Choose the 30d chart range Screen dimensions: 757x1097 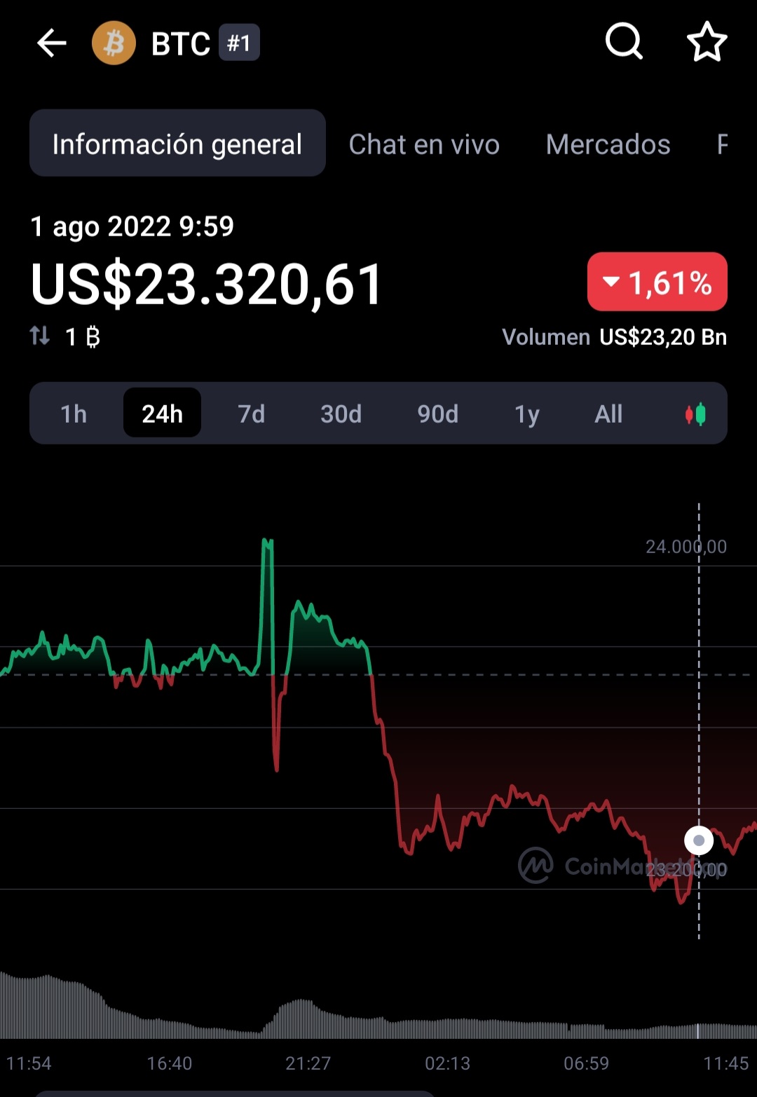(341, 414)
